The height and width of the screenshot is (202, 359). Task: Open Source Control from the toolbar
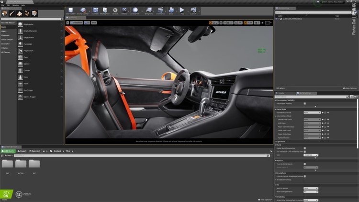pyautogui.click(x=83, y=10)
